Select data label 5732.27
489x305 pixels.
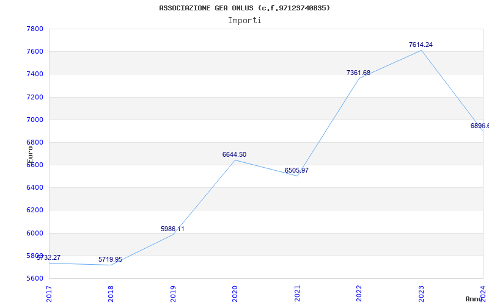pos(49,257)
